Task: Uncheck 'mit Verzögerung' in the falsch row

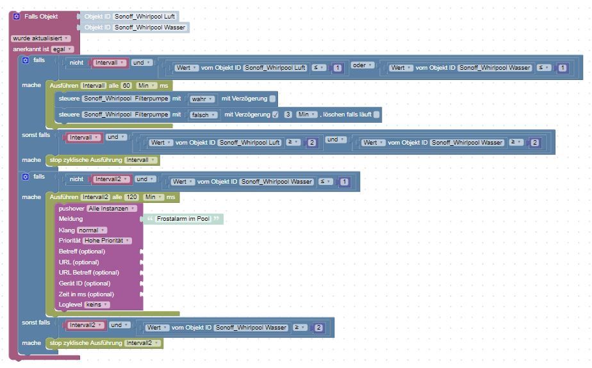Action: (x=275, y=115)
